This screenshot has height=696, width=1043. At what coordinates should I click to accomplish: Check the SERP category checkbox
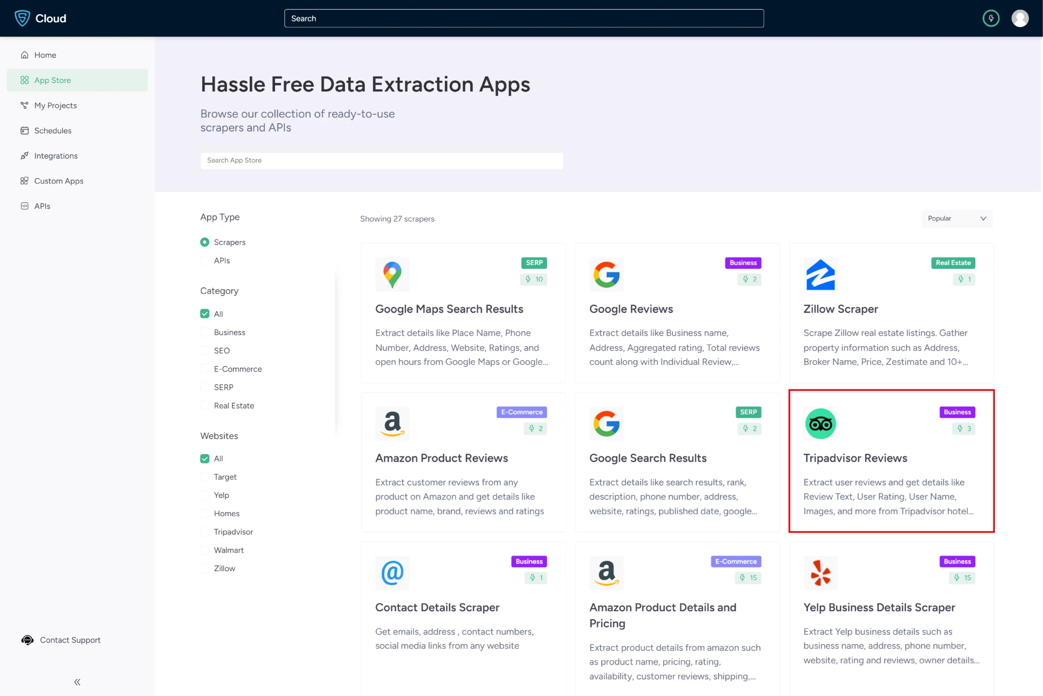pyautogui.click(x=204, y=388)
